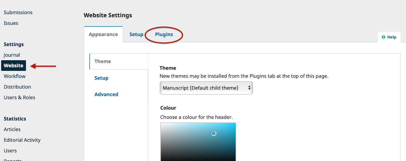Open Users & Roles settings

(20, 98)
